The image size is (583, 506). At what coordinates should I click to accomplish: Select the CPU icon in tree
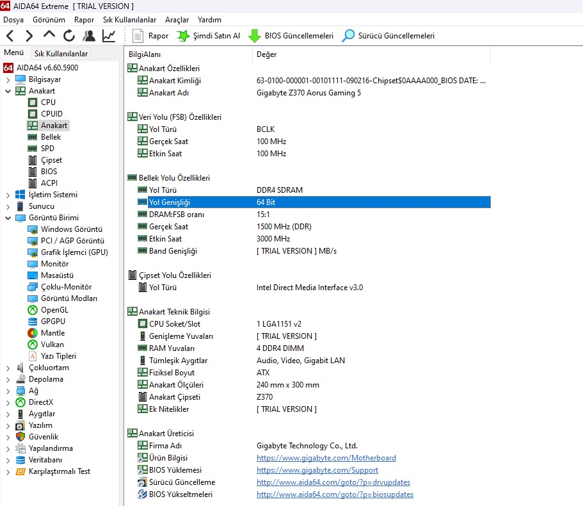tap(33, 102)
